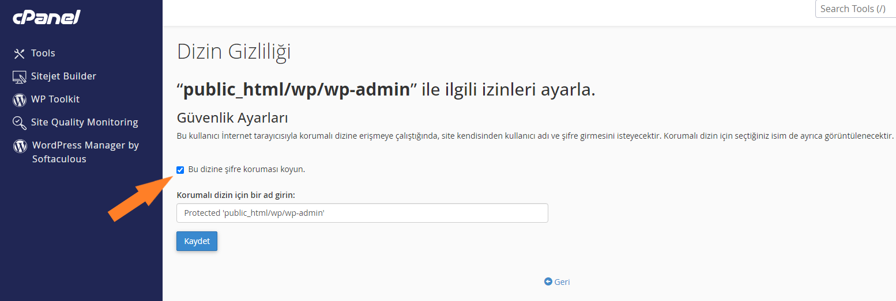Select Site Quality Monitoring text entry

85,122
